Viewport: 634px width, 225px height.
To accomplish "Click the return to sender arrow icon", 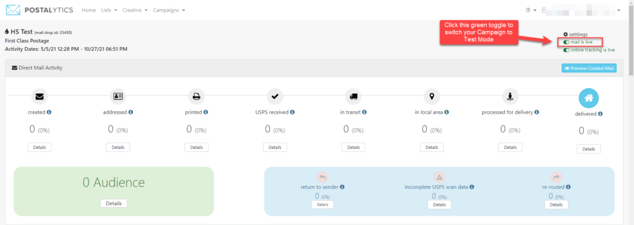I will (322, 177).
